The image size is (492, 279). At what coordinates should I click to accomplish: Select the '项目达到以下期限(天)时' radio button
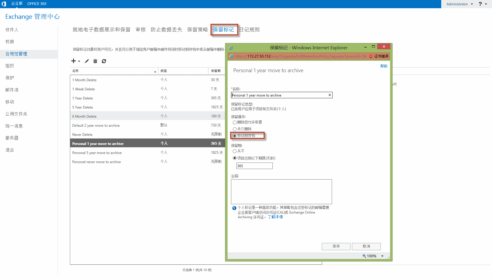235,158
